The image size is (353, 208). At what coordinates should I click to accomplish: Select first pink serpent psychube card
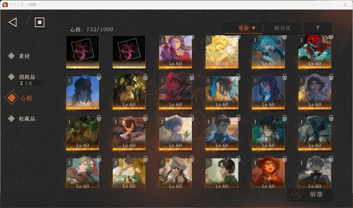point(83,51)
